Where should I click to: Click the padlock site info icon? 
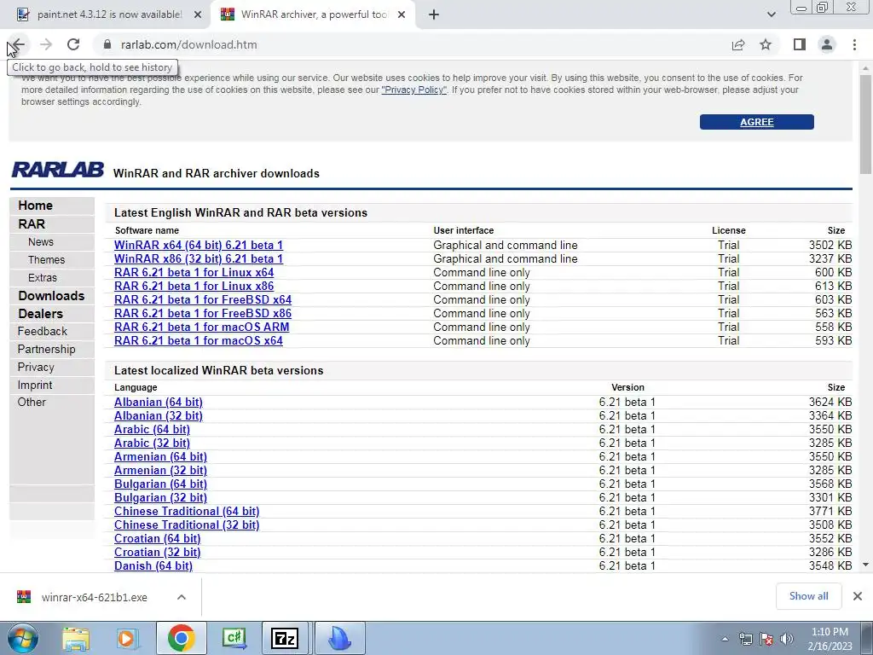pos(108,44)
